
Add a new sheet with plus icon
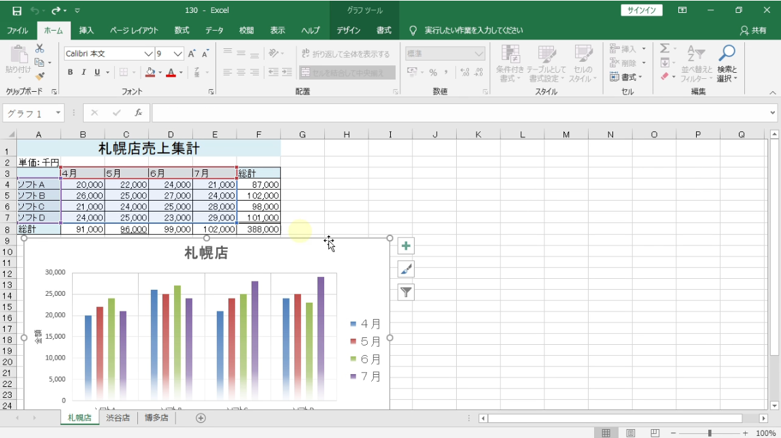tap(201, 418)
